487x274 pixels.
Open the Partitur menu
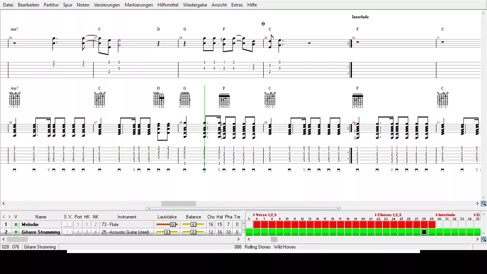coord(51,5)
